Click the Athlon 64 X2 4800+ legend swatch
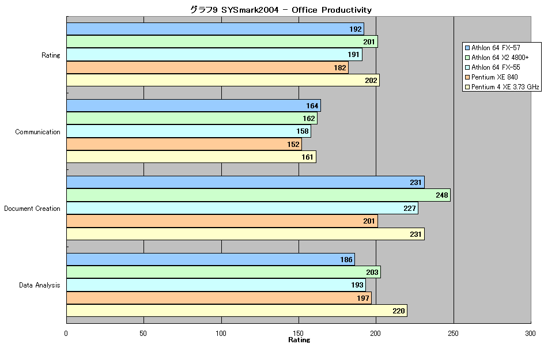This screenshot has height=348, width=559. pos(467,58)
